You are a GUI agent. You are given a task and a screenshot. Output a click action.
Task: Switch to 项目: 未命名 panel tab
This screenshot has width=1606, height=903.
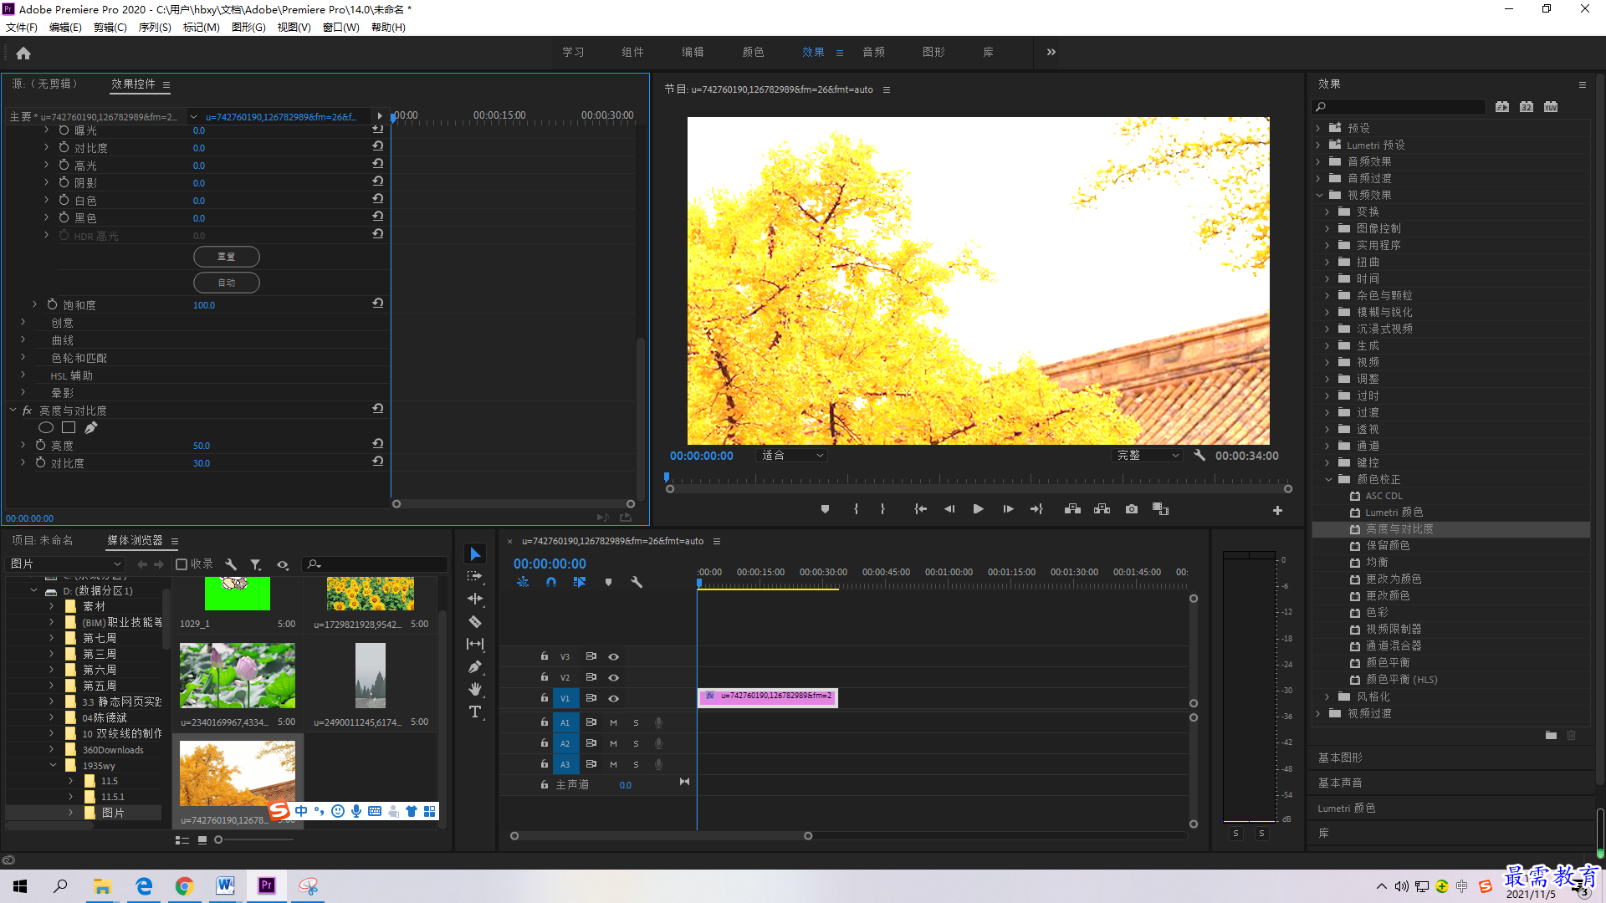point(43,541)
